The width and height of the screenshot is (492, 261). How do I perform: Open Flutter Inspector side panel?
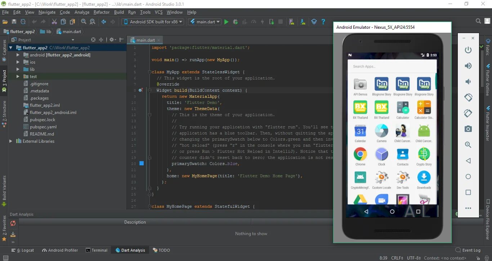pos(488,123)
